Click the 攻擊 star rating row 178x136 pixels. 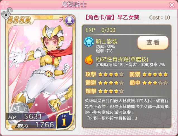point(104,74)
